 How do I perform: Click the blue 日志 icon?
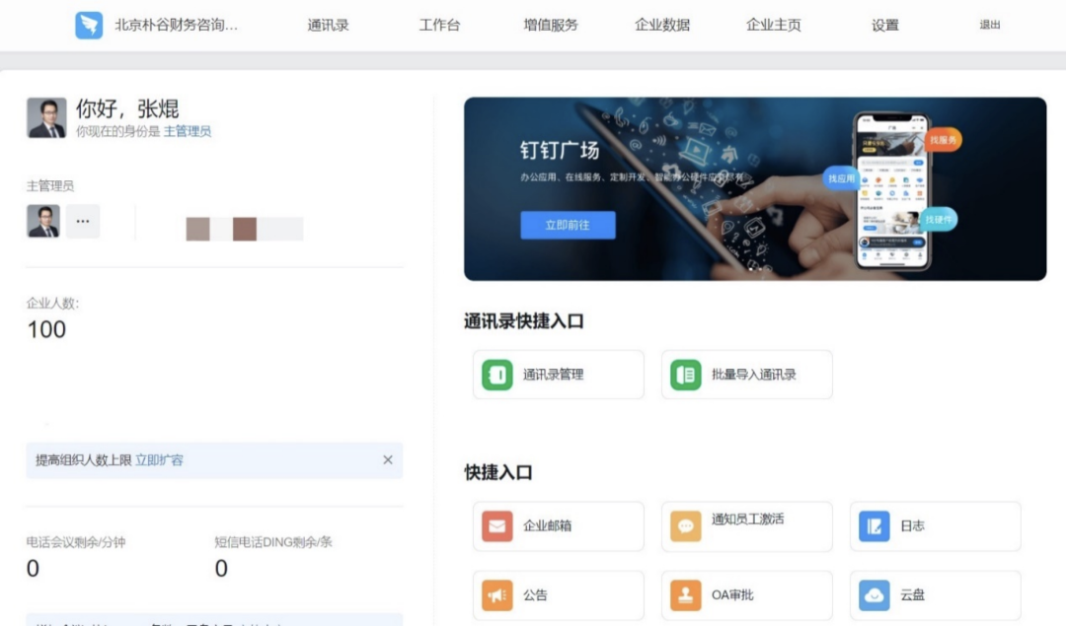click(875, 526)
